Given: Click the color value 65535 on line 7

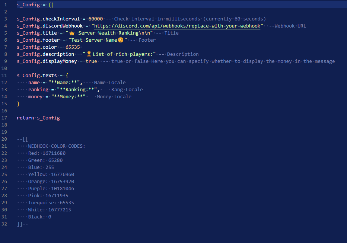Looking at the screenshot, I should tap(73, 47).
